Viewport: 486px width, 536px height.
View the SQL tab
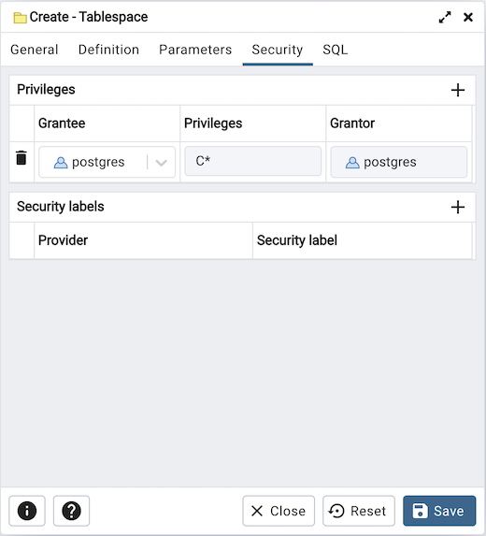[335, 50]
